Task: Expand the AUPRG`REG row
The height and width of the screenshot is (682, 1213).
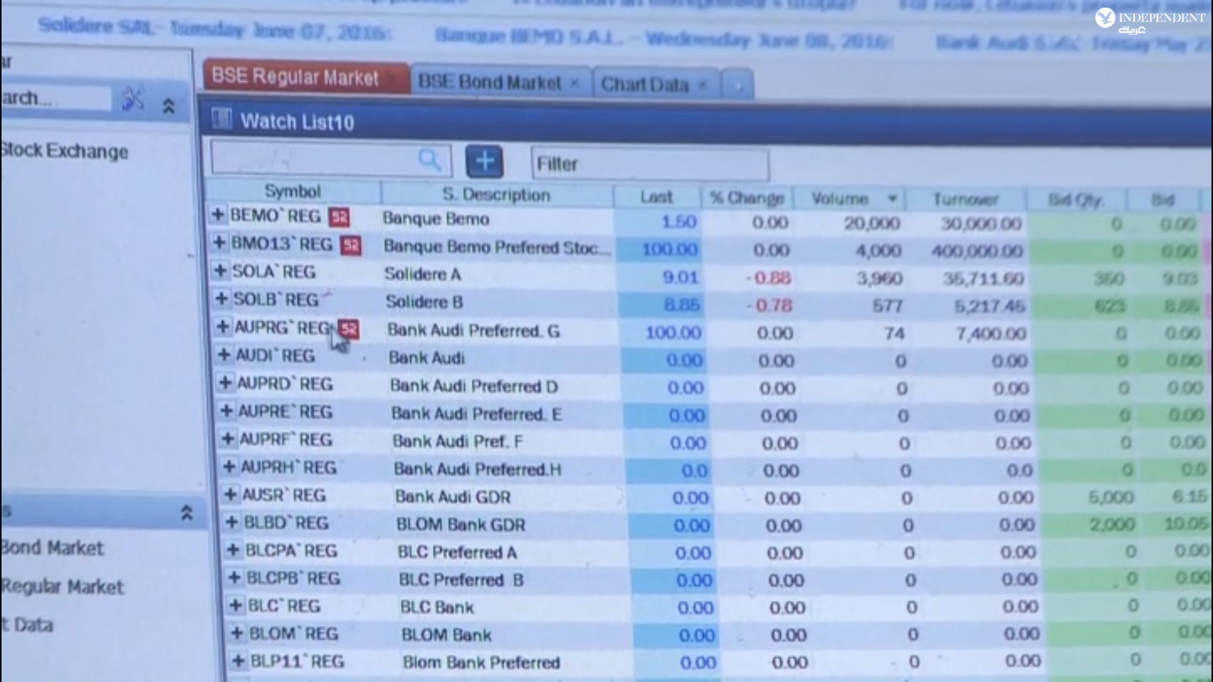Action: pos(222,327)
